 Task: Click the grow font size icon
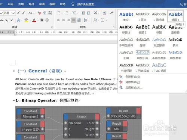(18, 13)
